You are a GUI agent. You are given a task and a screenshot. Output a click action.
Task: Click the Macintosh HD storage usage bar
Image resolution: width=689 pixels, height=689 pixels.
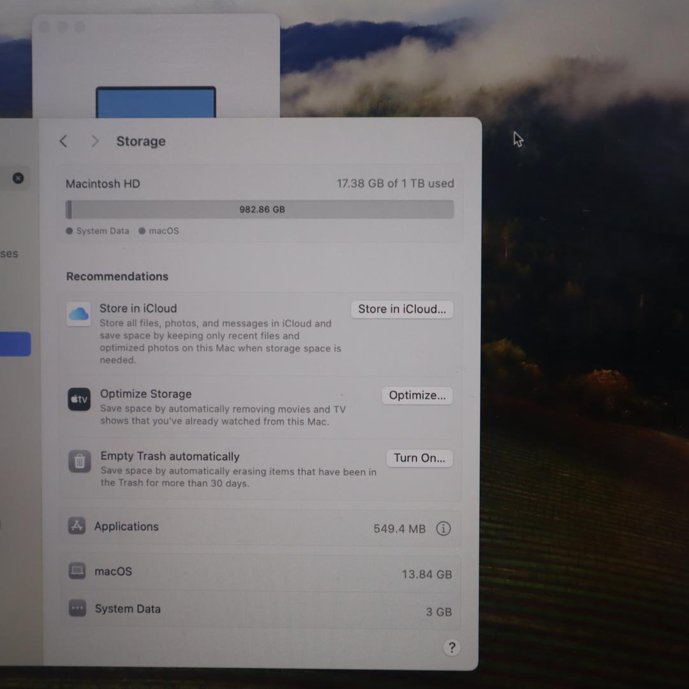[260, 209]
